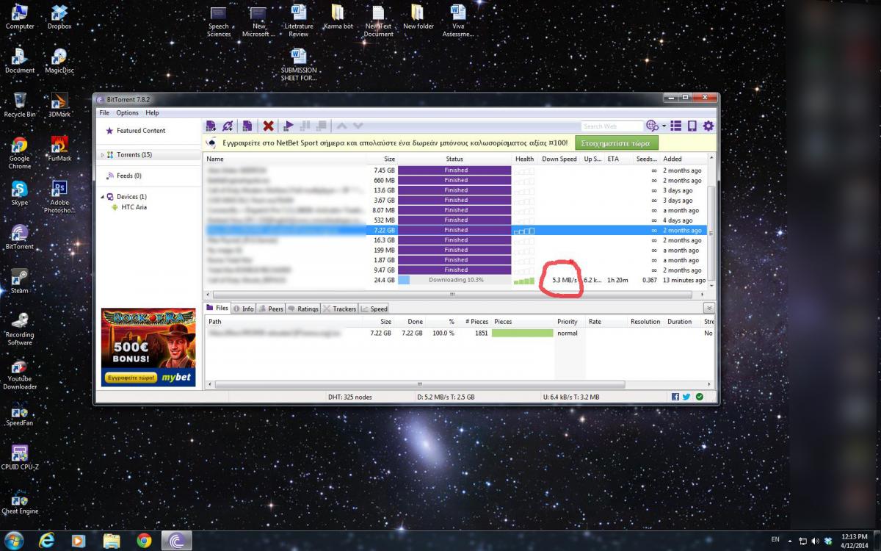The width and height of the screenshot is (881, 551).
Task: Click the Files pane horizontal scrollbar
Action: (420, 384)
